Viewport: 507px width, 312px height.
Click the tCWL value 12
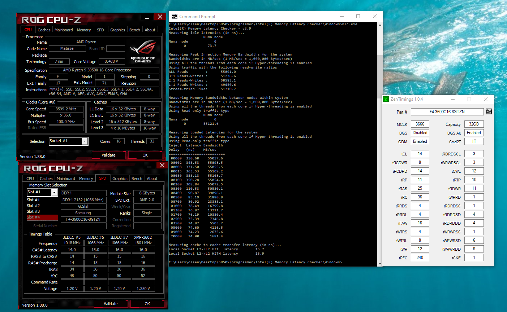point(474,171)
